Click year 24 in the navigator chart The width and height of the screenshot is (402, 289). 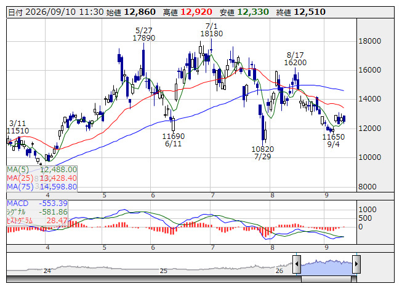(47, 271)
